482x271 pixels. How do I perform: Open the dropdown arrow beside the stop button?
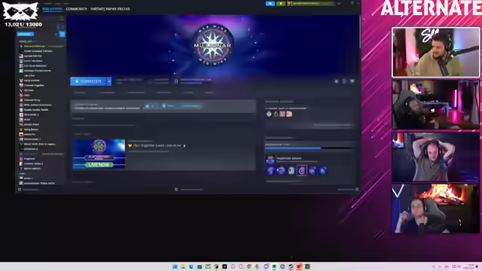[x=108, y=81]
